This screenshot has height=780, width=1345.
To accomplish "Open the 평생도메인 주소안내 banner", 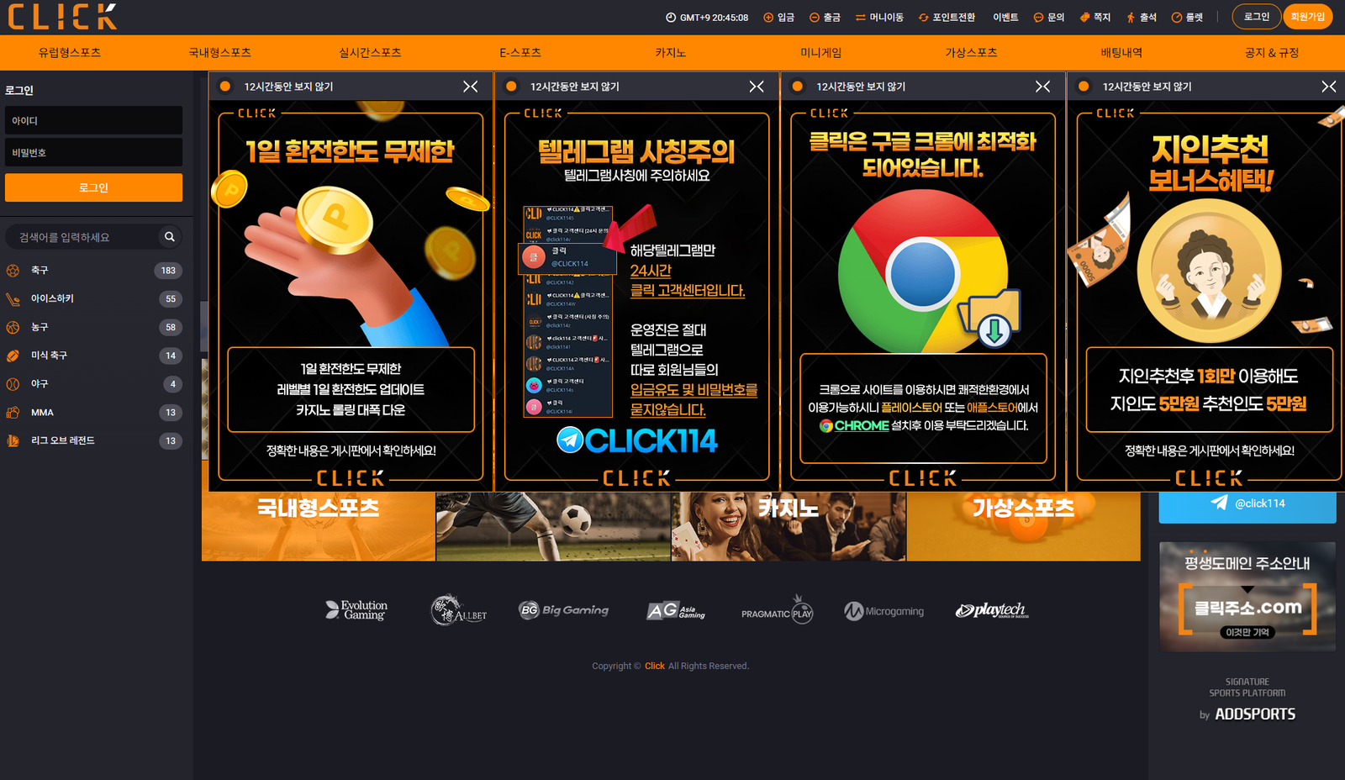I will click(x=1247, y=597).
